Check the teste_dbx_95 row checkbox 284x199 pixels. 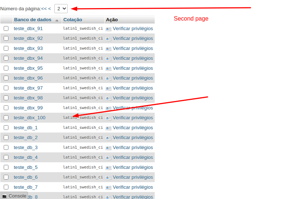coord(6,68)
